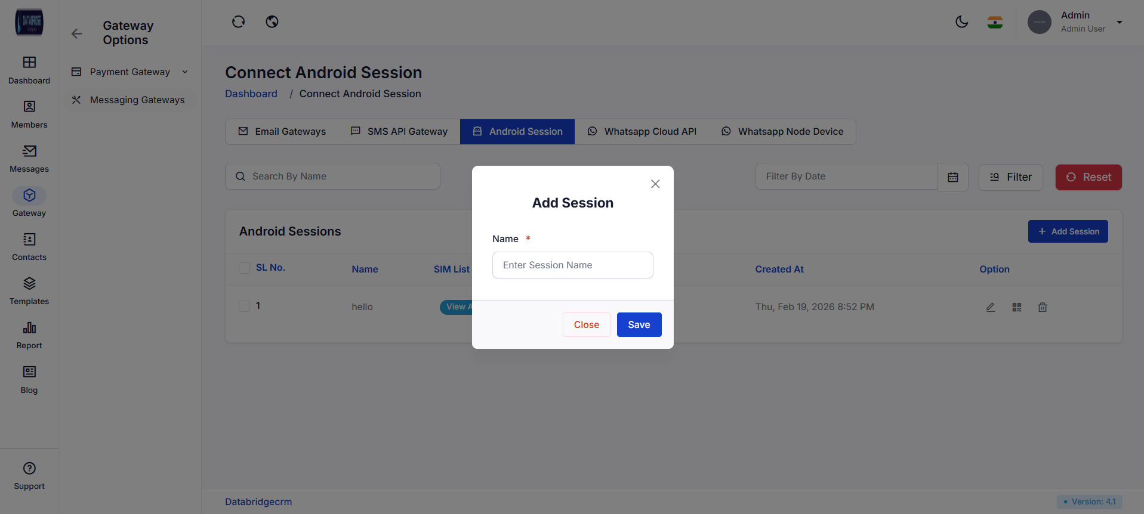This screenshot has height=514, width=1144.
Task: Click the globe icon in the header
Action: point(272,22)
